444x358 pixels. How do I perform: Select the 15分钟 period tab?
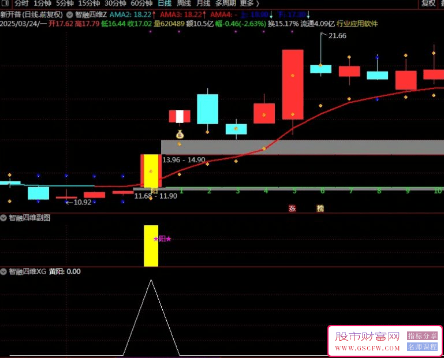pyautogui.click(x=89, y=3)
